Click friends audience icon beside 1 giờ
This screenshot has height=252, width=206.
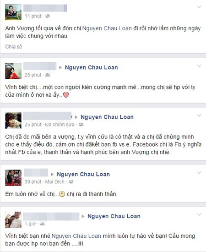pyautogui.click(x=42, y=224)
